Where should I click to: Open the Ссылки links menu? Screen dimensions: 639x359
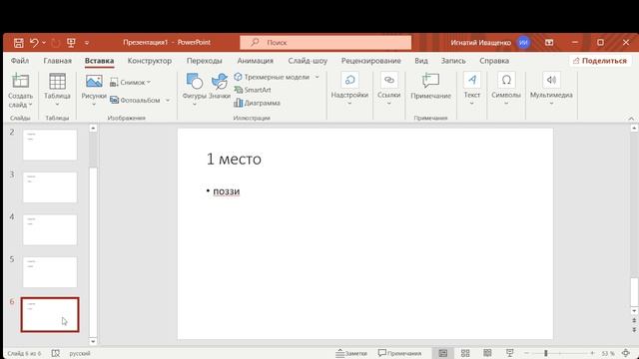pos(388,89)
